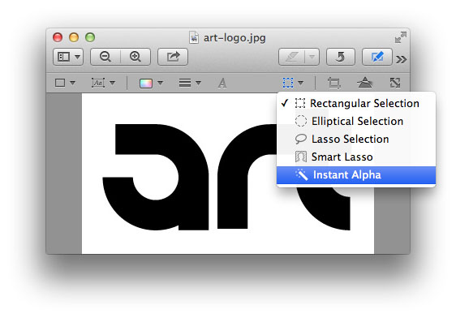This screenshot has width=456, height=318.
Task: Choose Rectangular Selection from the menu
Action: (356, 103)
